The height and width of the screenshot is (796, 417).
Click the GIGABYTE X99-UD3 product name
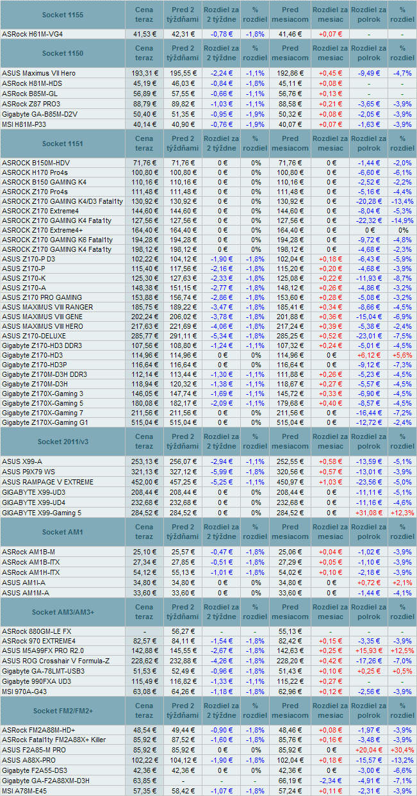33,492
